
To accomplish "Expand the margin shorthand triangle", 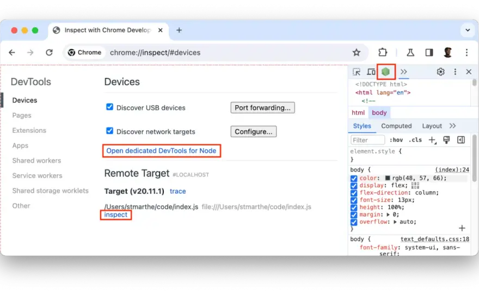I will tap(388, 215).
